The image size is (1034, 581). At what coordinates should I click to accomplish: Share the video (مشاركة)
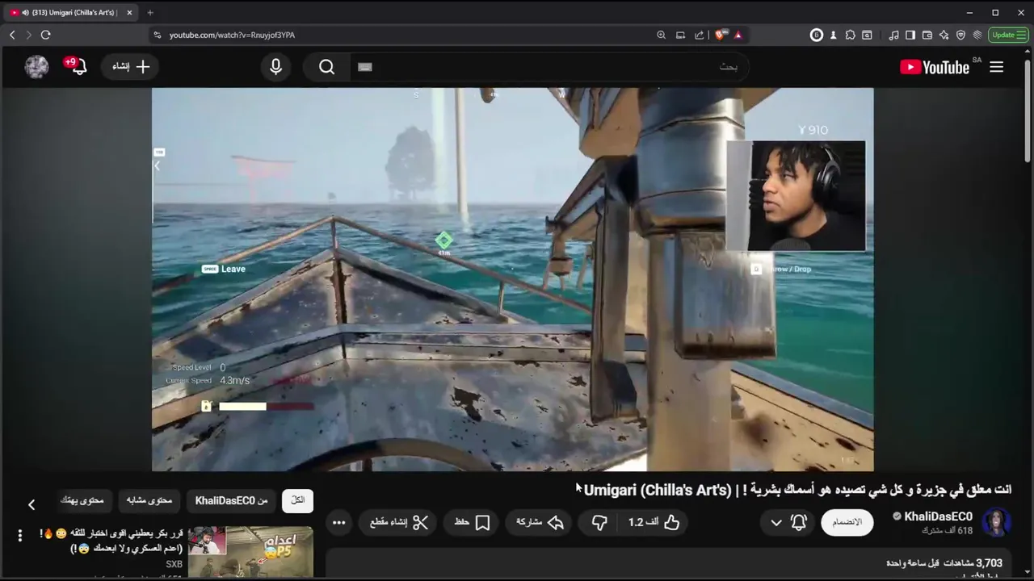point(540,522)
